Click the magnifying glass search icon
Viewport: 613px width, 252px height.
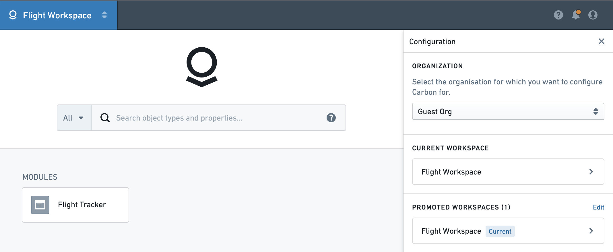[105, 118]
